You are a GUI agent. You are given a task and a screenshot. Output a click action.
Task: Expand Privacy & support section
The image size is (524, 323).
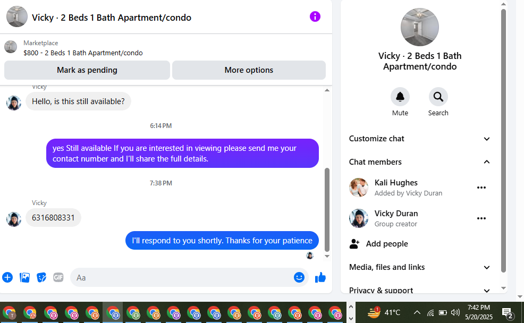click(x=419, y=290)
